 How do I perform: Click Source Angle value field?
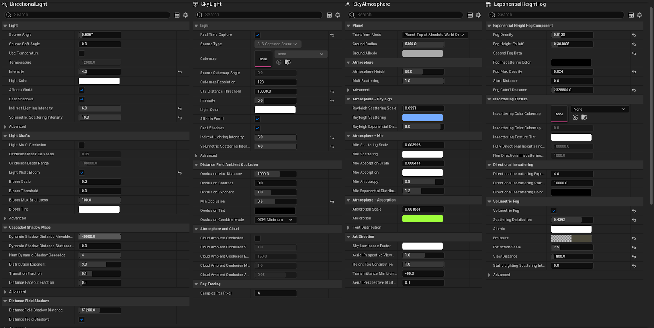click(x=100, y=35)
